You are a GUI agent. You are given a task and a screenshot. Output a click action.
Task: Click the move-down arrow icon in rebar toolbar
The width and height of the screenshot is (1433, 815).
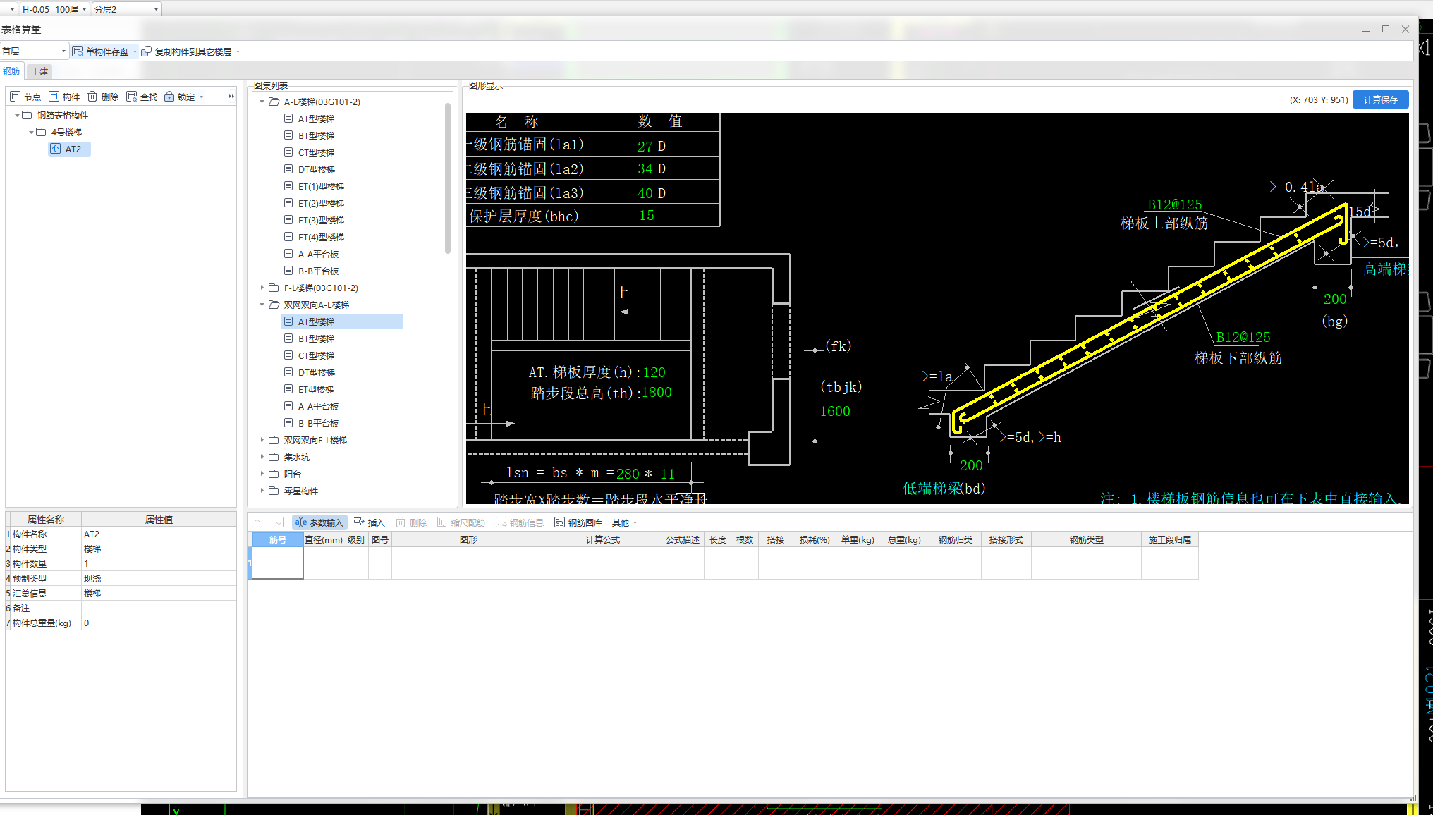click(279, 522)
